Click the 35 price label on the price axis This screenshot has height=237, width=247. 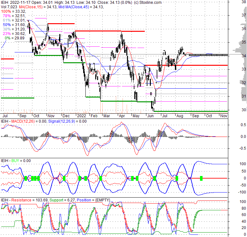click(244, 42)
